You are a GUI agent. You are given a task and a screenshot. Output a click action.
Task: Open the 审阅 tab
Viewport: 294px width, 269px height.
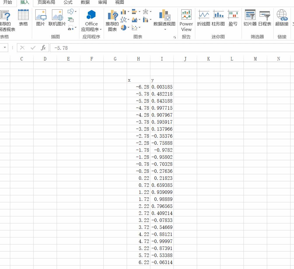click(102, 2)
